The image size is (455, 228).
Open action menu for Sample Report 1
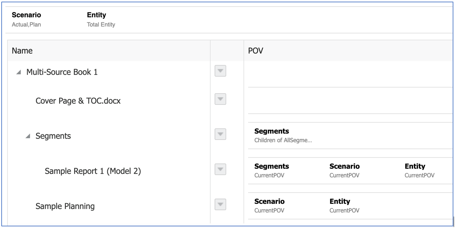tap(220, 169)
